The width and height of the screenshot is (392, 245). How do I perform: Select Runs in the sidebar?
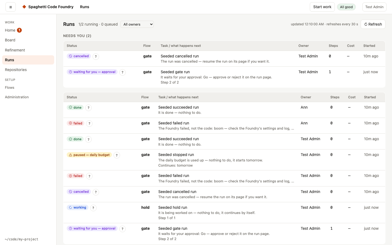[28, 60]
